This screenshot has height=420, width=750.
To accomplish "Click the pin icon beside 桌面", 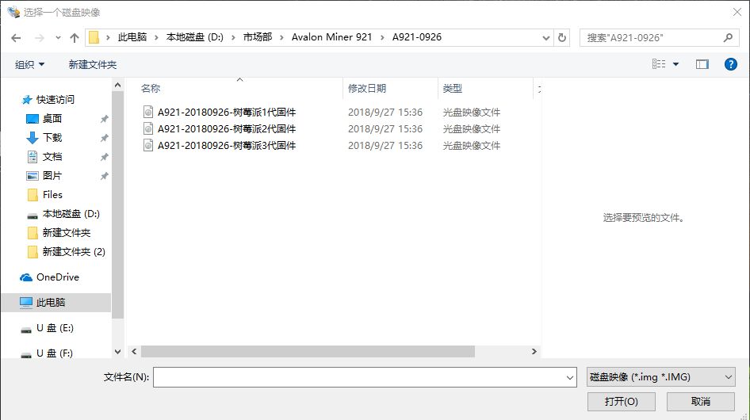I will 105,119.
